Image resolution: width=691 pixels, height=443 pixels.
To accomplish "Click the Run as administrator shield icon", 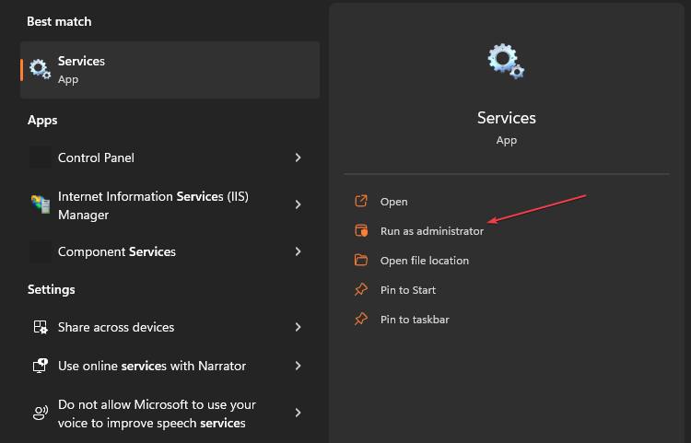I will (361, 231).
